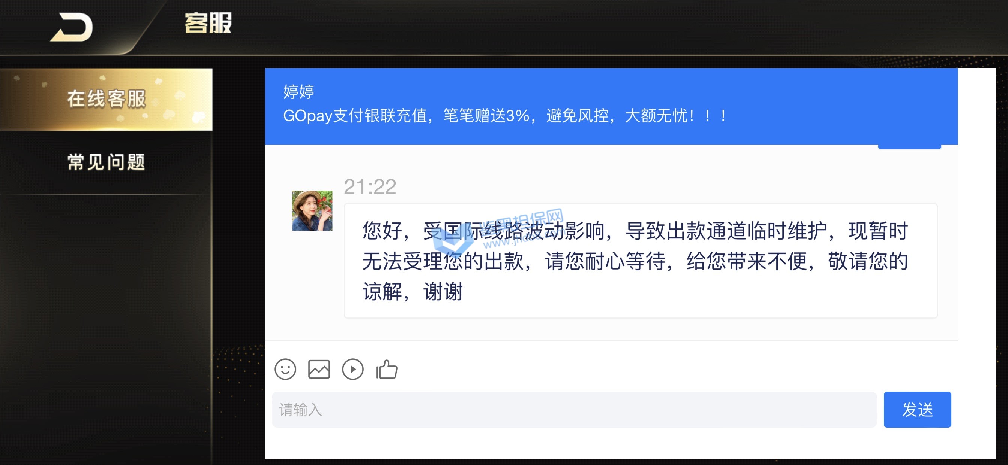Viewport: 1008px width, 465px height.
Task: Open the 常见问题 tab
Action: (106, 162)
